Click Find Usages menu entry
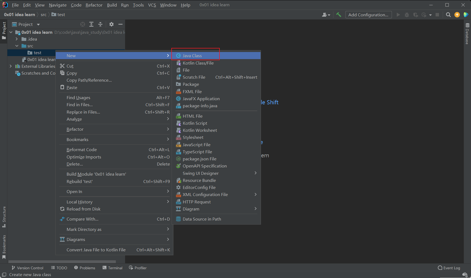Screen dimensions: 471x278 [114, 97]
